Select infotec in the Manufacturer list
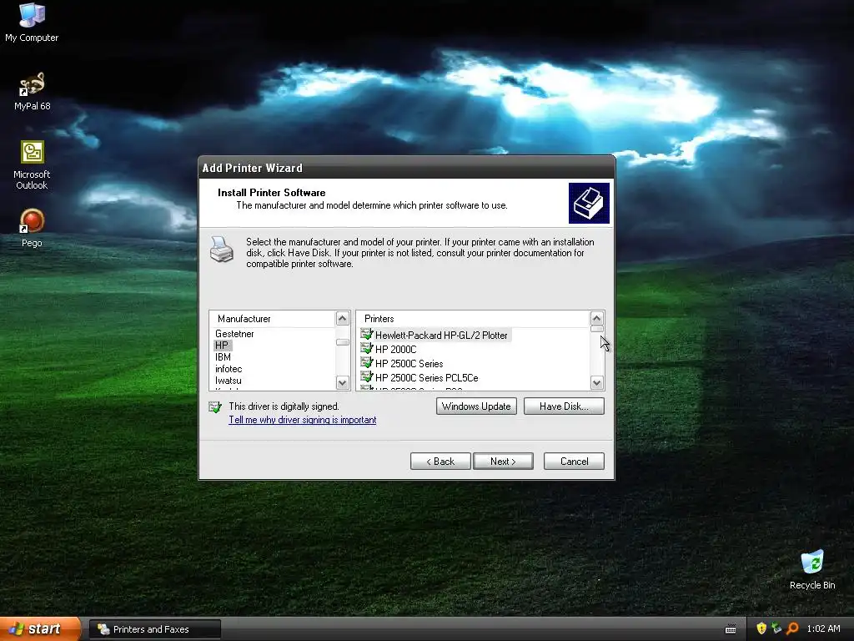This screenshot has width=854, height=641. pos(229,369)
